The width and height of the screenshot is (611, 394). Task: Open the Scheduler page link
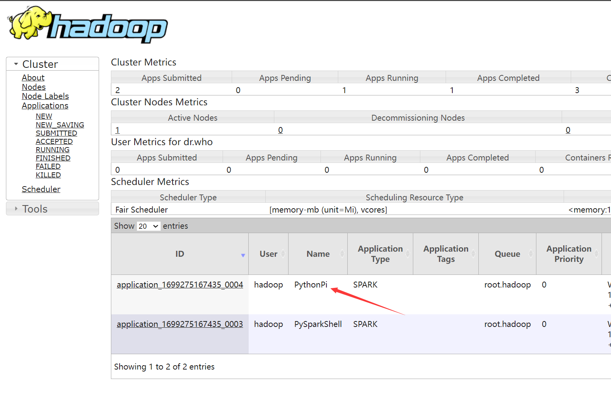pyautogui.click(x=41, y=189)
